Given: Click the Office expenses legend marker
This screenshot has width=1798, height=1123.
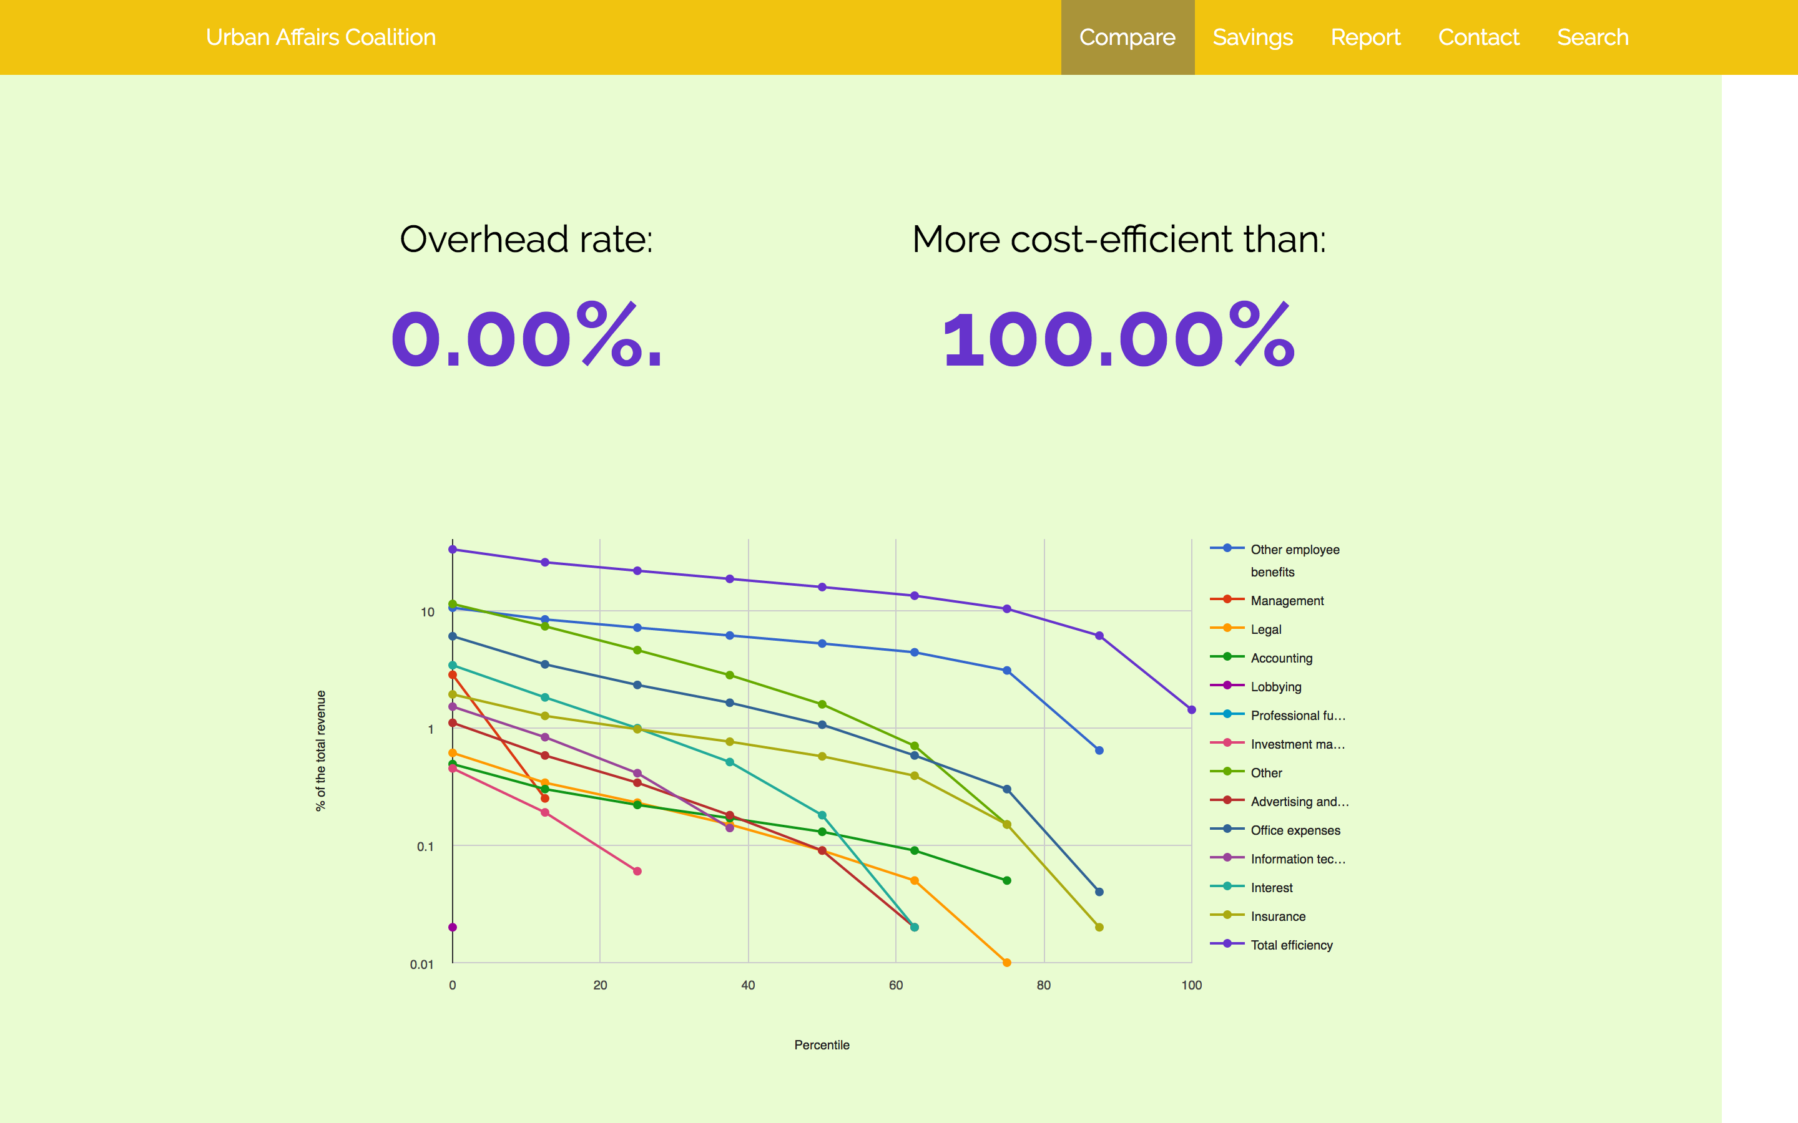Looking at the screenshot, I should [1227, 829].
